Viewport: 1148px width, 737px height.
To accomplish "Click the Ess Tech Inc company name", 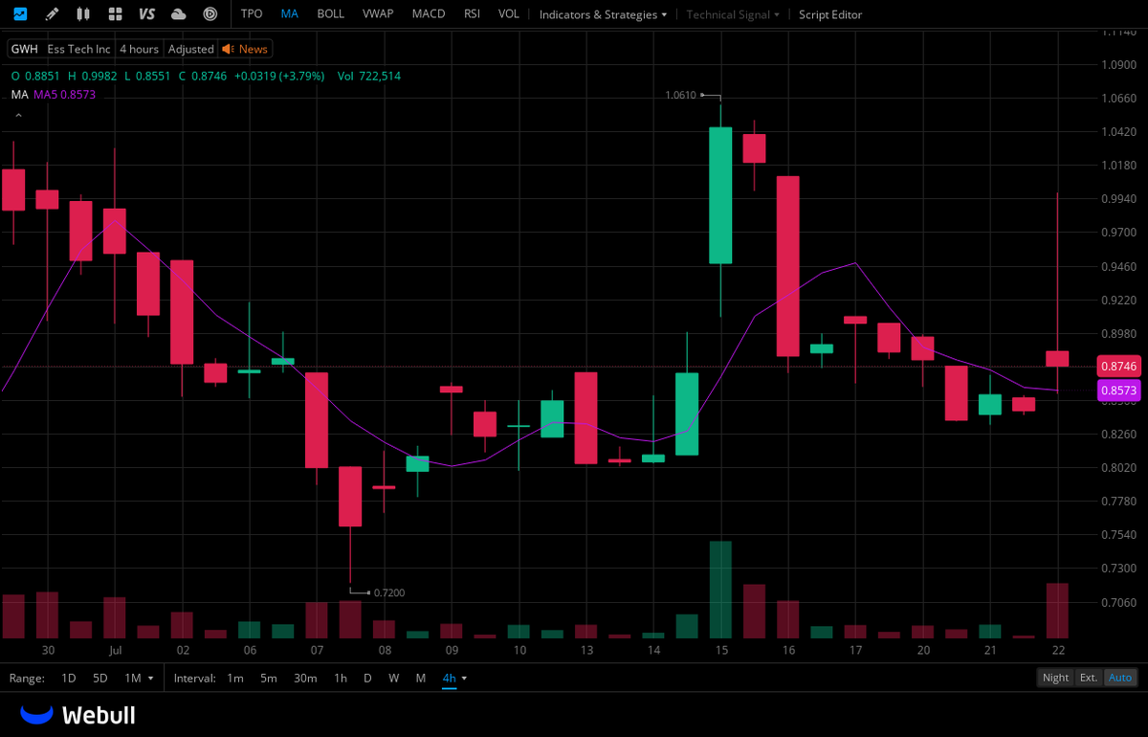I will point(79,49).
